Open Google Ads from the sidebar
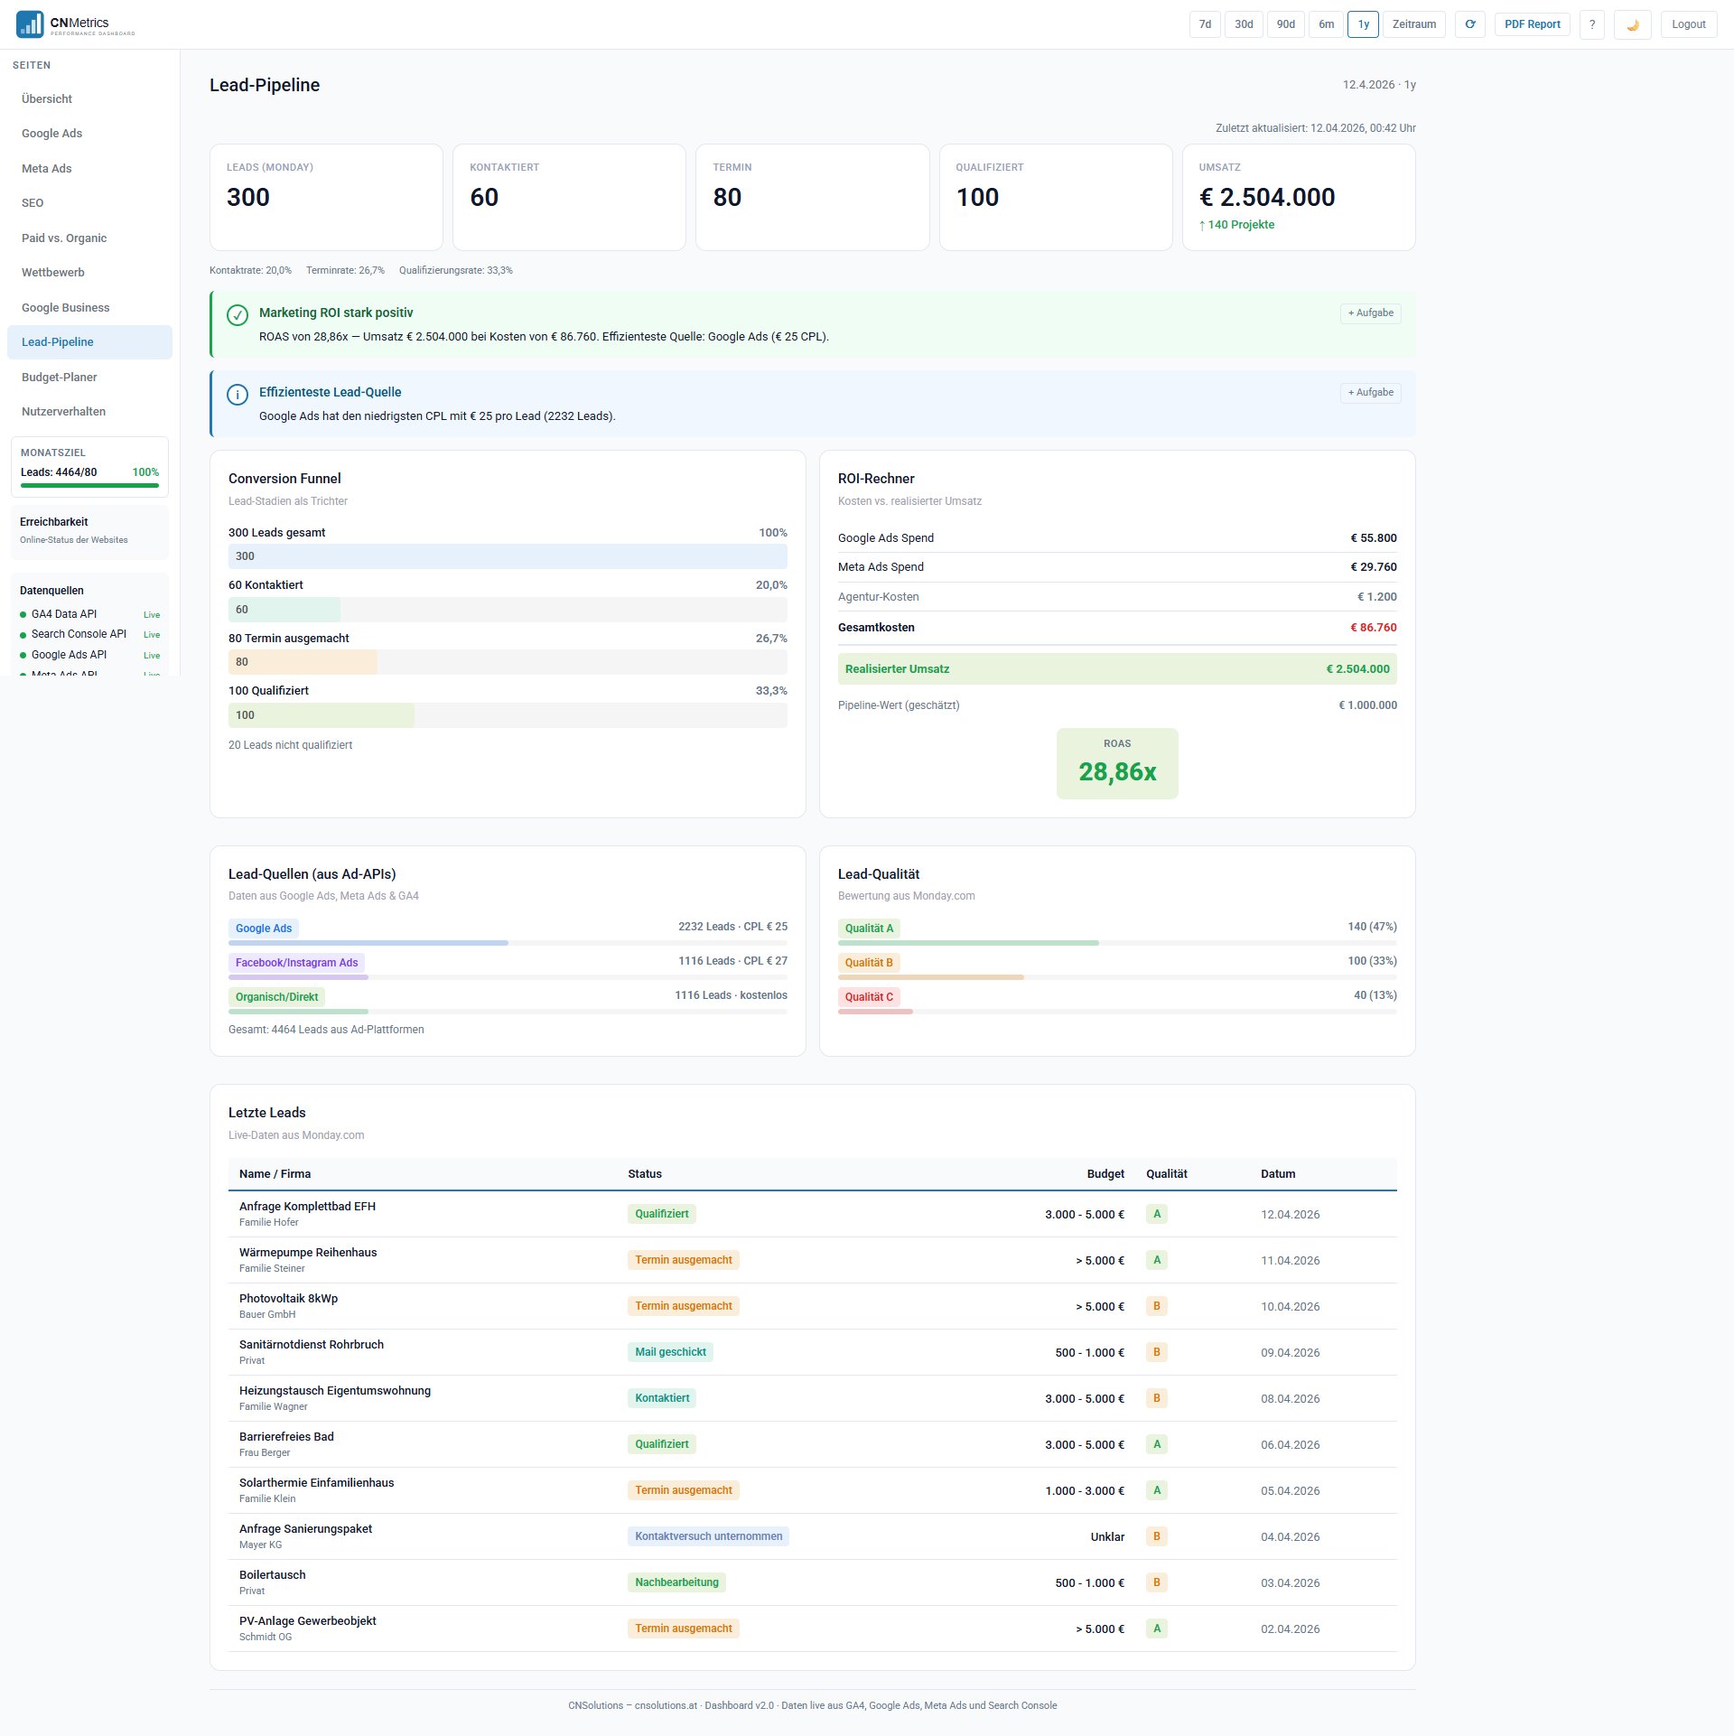 coord(51,133)
